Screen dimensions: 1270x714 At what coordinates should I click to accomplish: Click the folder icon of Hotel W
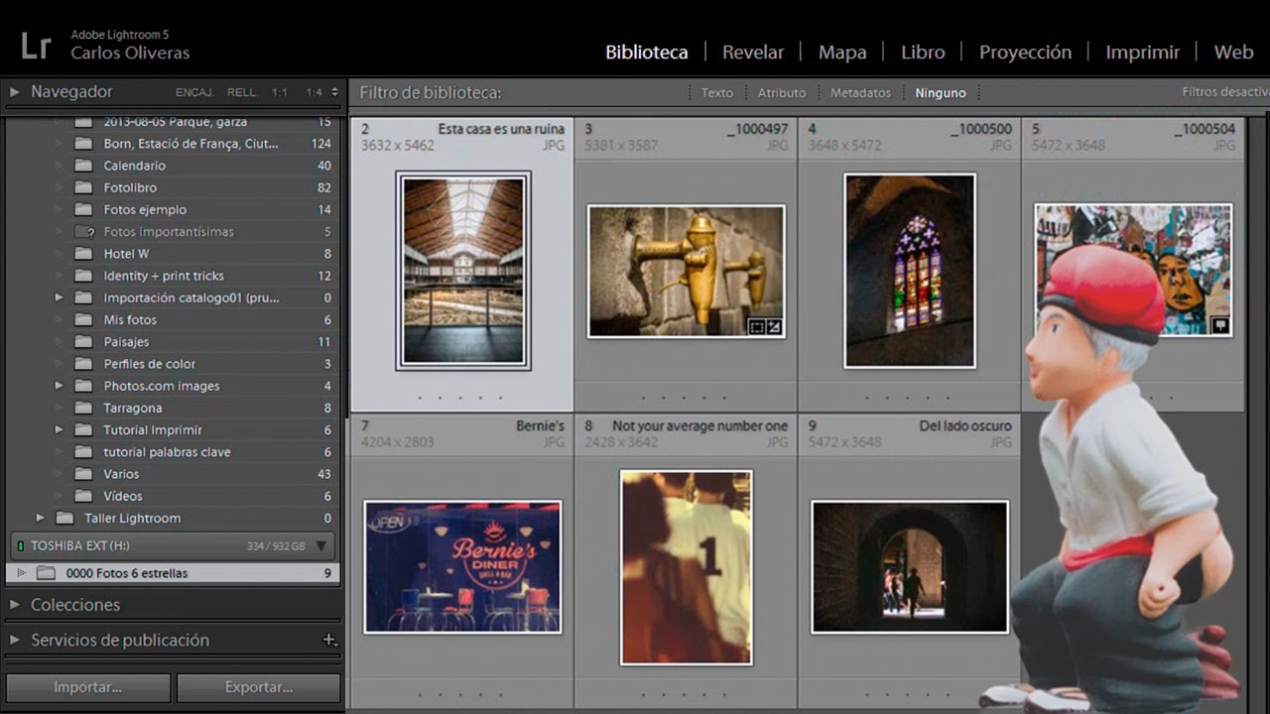tap(85, 254)
